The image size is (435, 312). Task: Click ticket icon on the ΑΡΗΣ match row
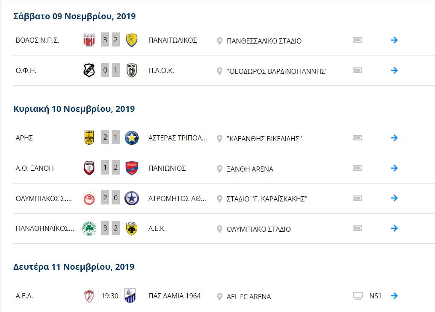pyautogui.click(x=358, y=137)
